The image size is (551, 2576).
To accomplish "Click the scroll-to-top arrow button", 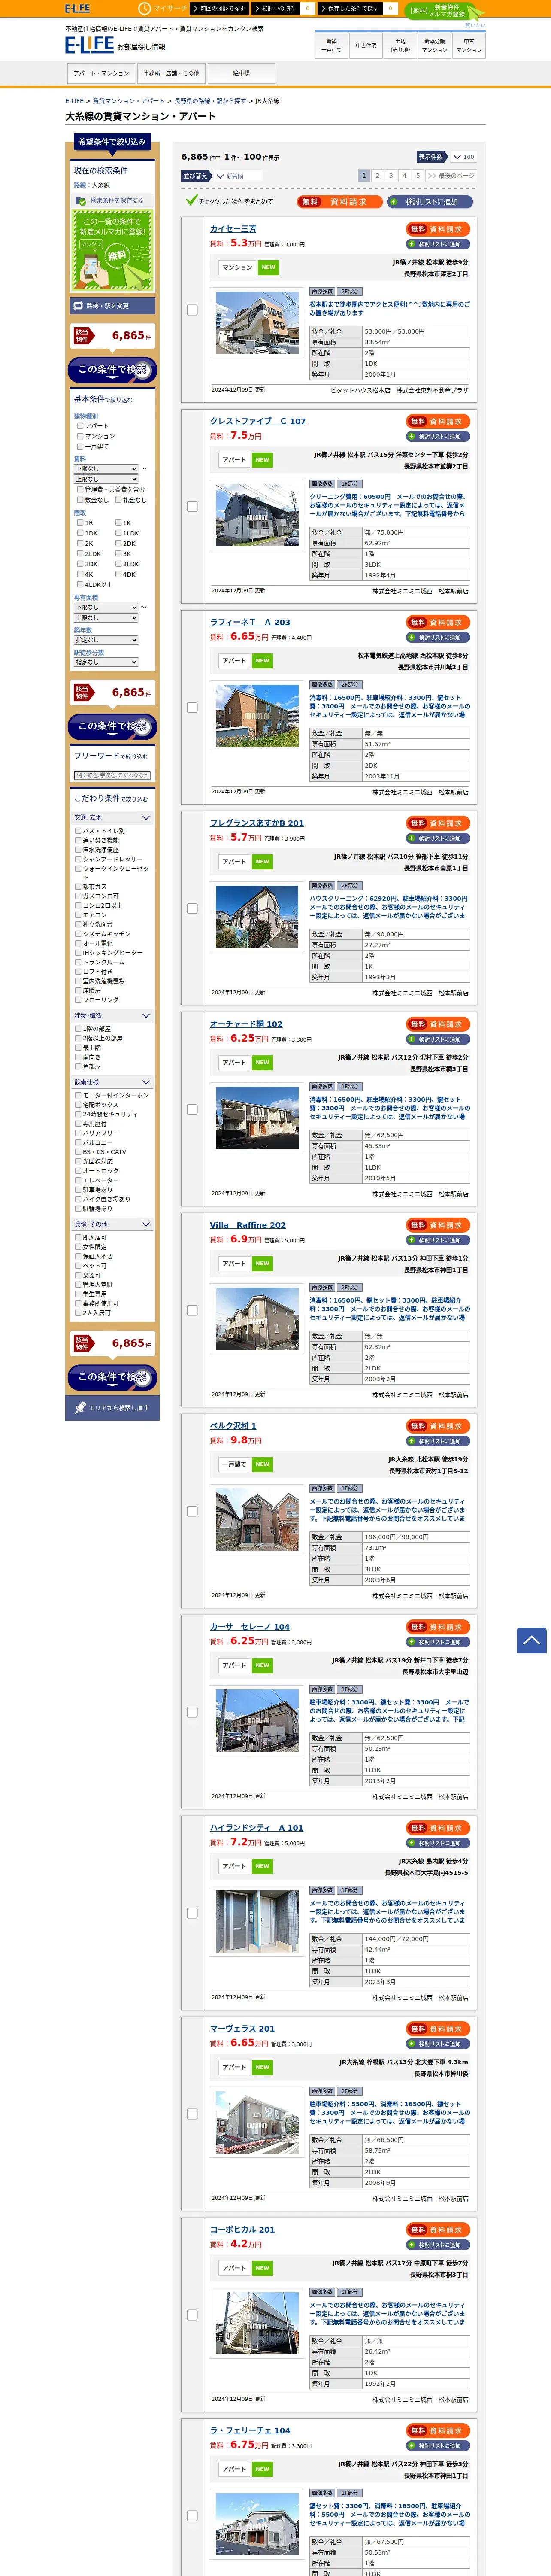I will tap(531, 1640).
